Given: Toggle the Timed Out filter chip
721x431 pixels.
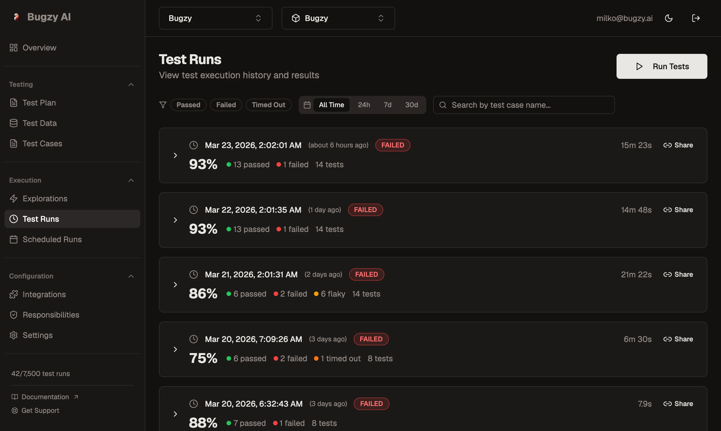Looking at the screenshot, I should click(x=268, y=105).
